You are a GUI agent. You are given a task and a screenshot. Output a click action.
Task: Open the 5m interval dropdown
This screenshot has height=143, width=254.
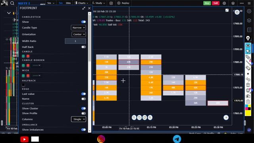pos(51,3)
